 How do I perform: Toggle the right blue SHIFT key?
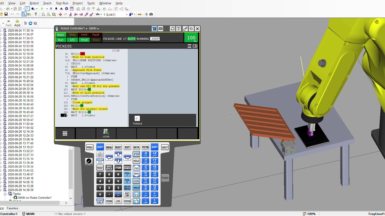(155, 147)
